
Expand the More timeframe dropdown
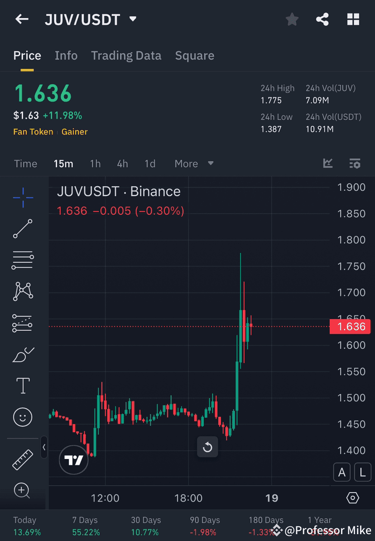[x=194, y=164]
